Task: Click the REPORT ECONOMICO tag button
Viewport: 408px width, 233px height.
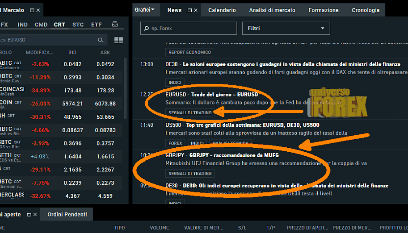Action: point(189,52)
